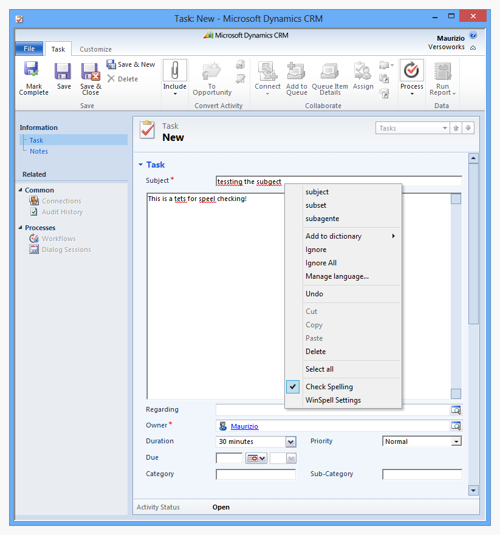The image size is (500, 535).
Task: Click the form vertical scrollbar thumb
Action: (x=473, y=244)
